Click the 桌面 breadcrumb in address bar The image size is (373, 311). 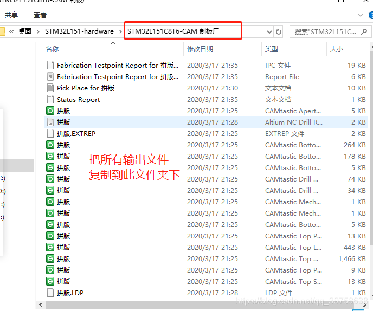[x=25, y=31]
